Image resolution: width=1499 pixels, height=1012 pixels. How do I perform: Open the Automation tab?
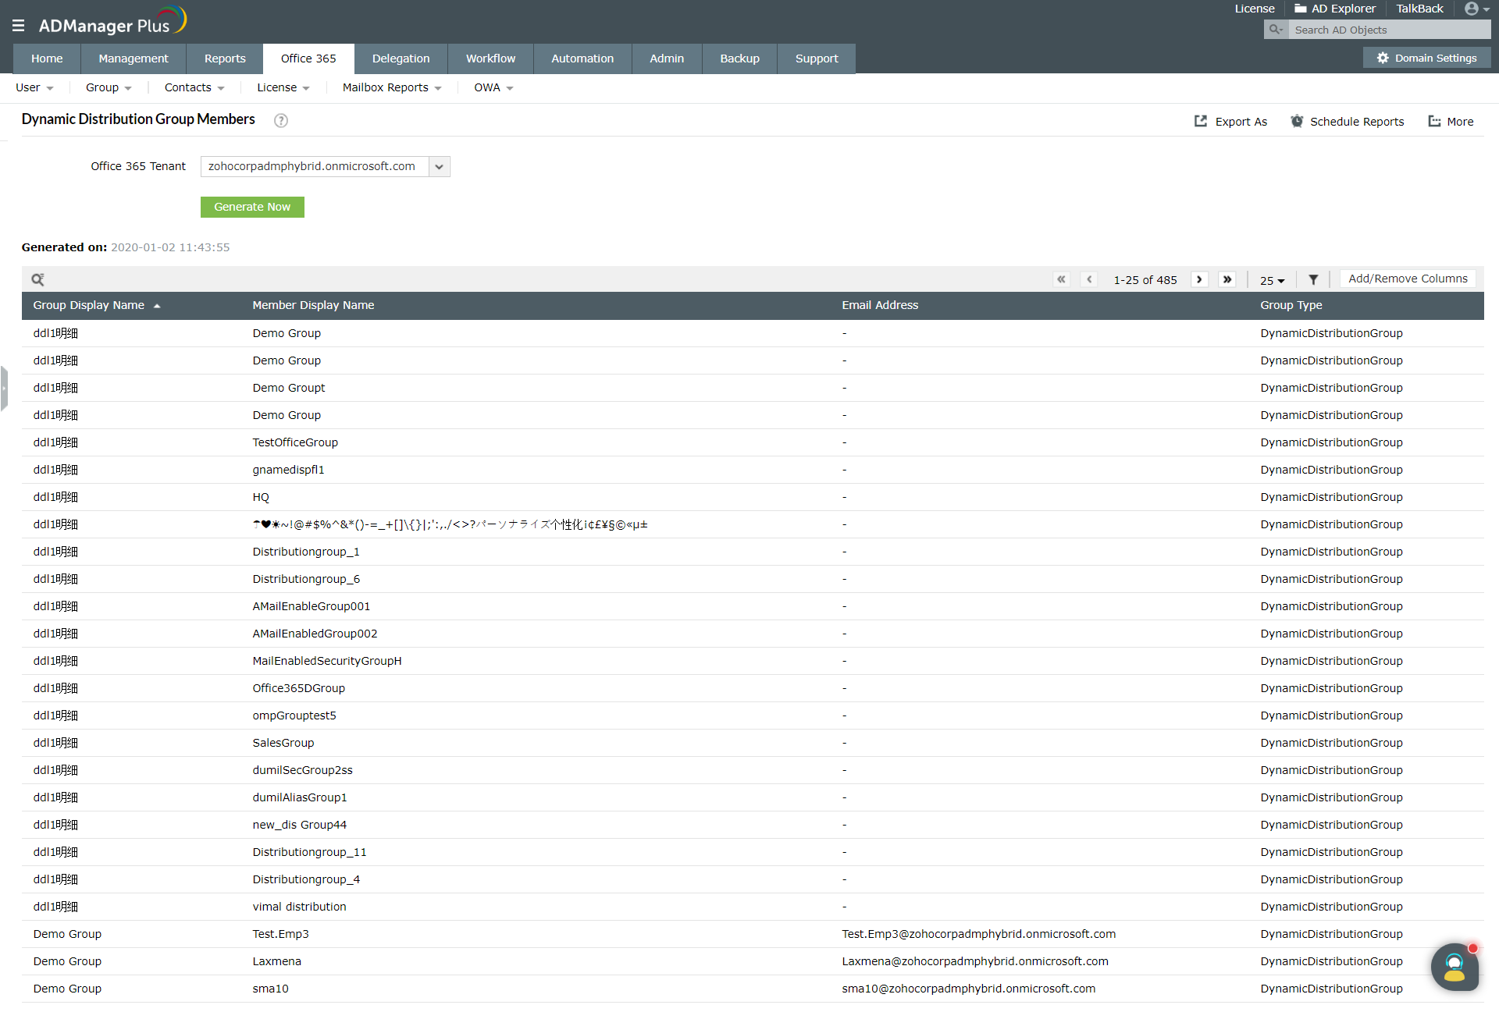[x=582, y=59]
